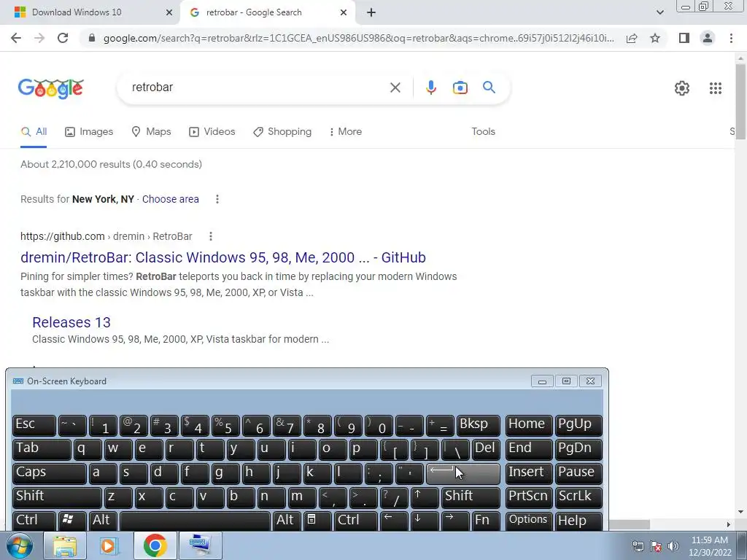Image resolution: width=747 pixels, height=560 pixels.
Task: Open the Chrome profile avatar
Action: pyautogui.click(x=708, y=38)
